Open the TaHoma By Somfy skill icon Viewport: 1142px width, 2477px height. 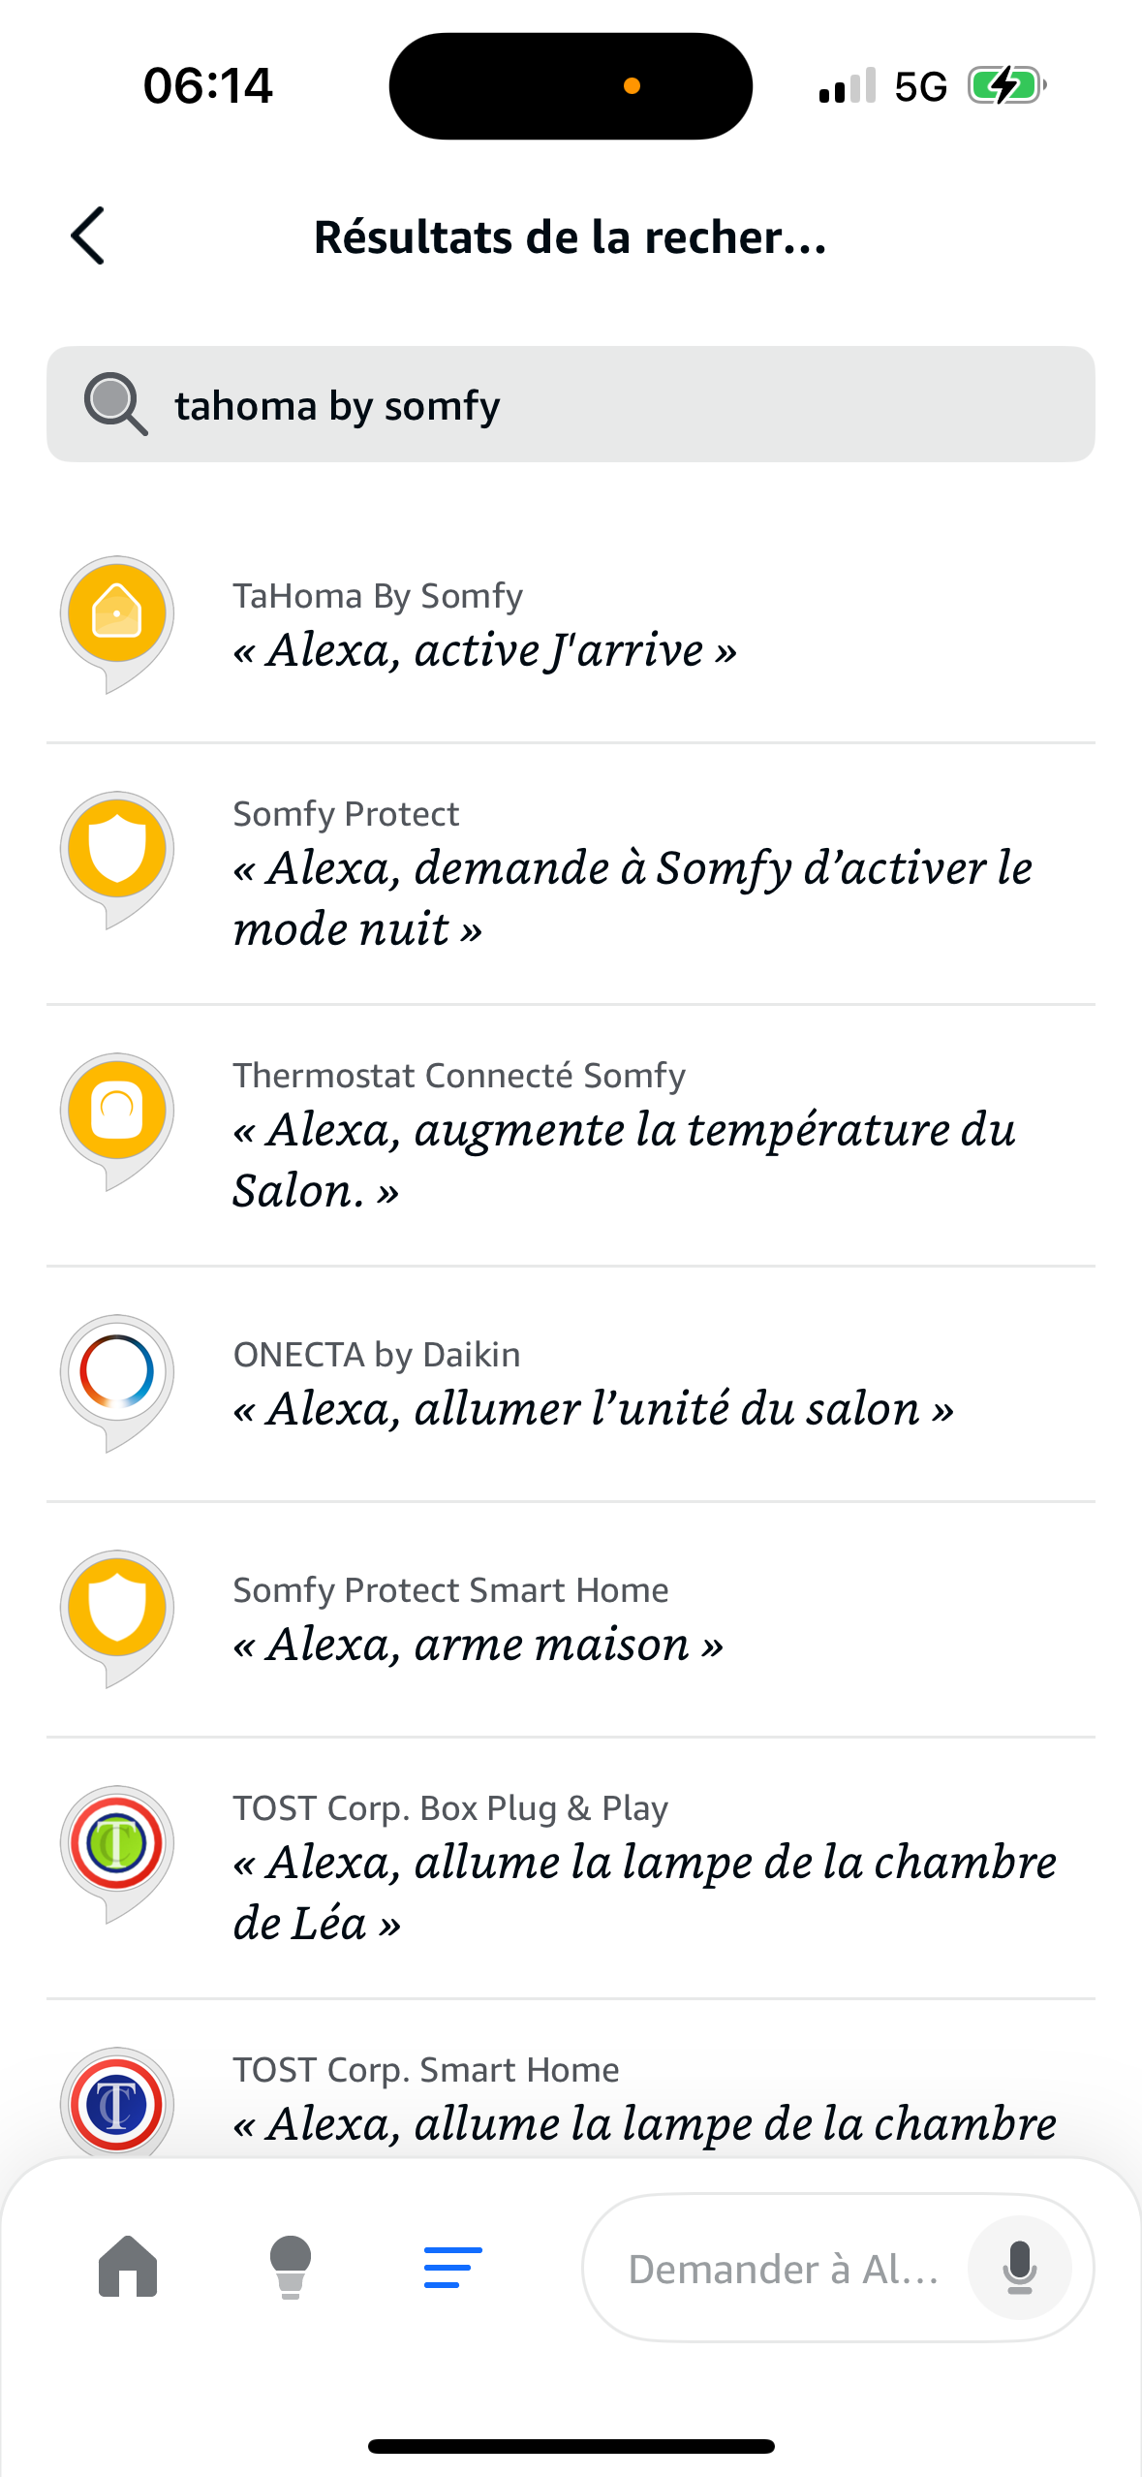coord(117,618)
